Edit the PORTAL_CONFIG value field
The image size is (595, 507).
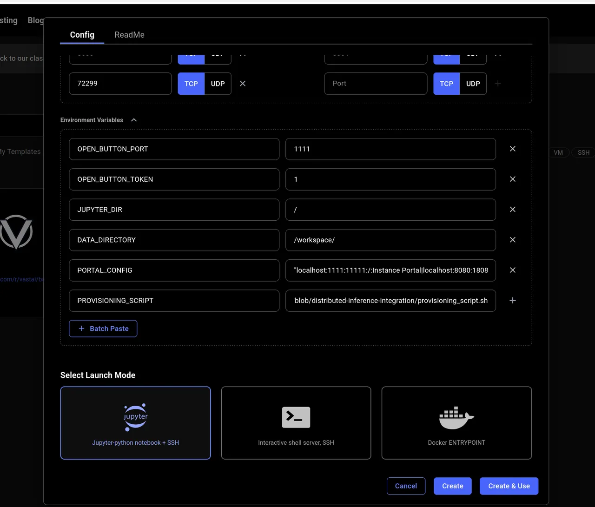[390, 270]
